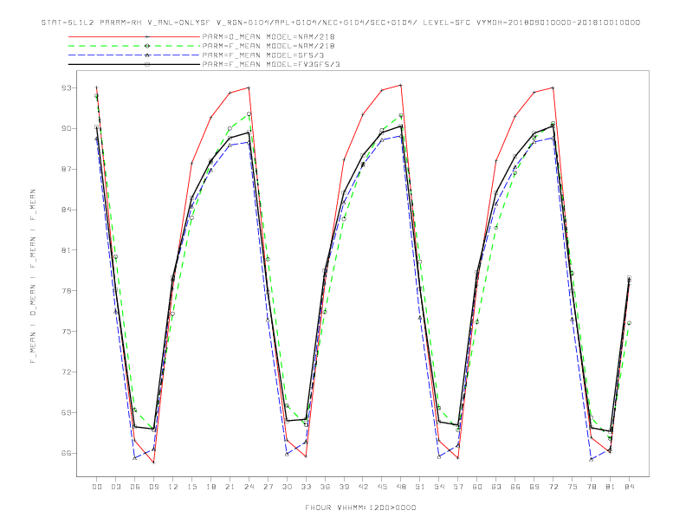Image resolution: width=686 pixels, height=530 pixels.
Task: Click forecast hour tick 24 on x-axis
Action: click(249, 487)
